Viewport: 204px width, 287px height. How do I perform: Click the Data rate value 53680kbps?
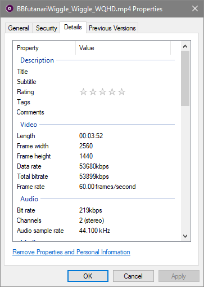(x=94, y=166)
